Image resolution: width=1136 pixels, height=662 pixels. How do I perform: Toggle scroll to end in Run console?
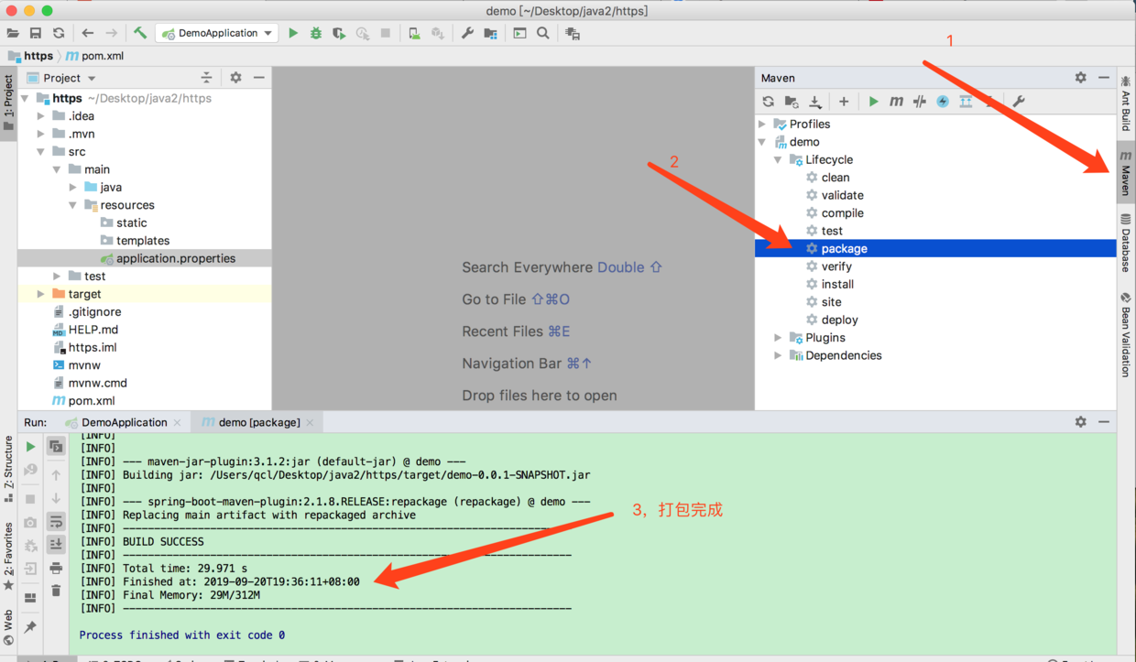point(56,544)
